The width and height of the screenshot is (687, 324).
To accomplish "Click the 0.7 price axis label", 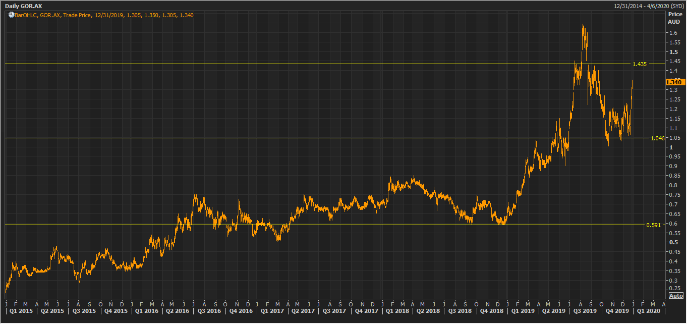I will (x=673, y=204).
